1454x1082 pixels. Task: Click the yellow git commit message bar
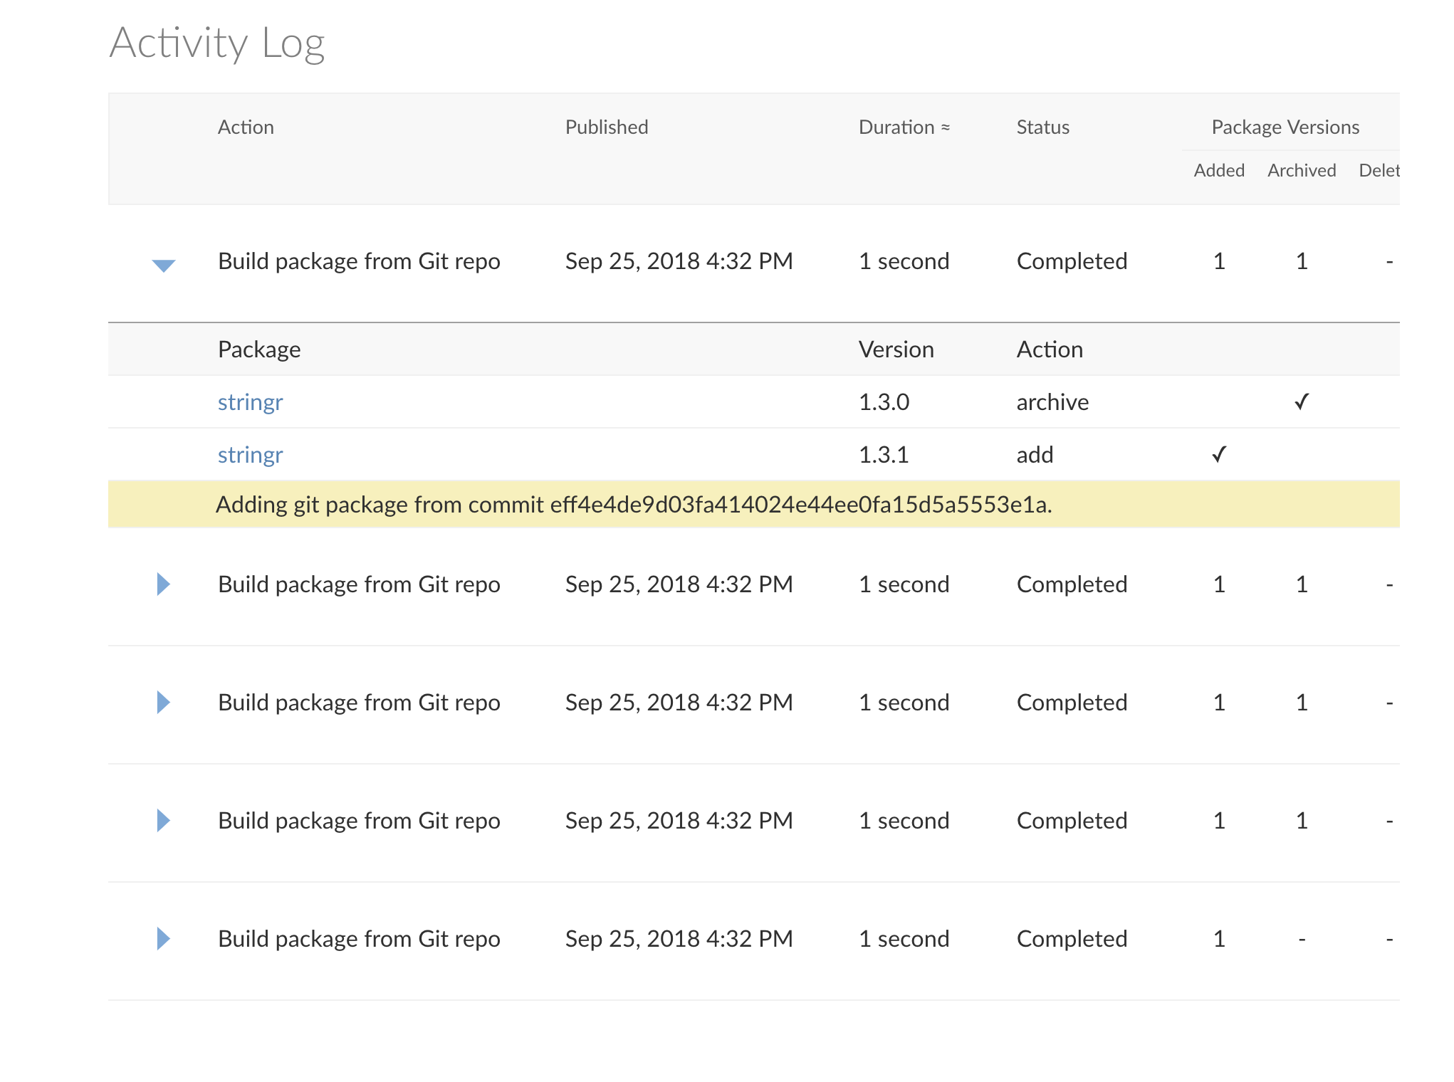click(x=634, y=505)
